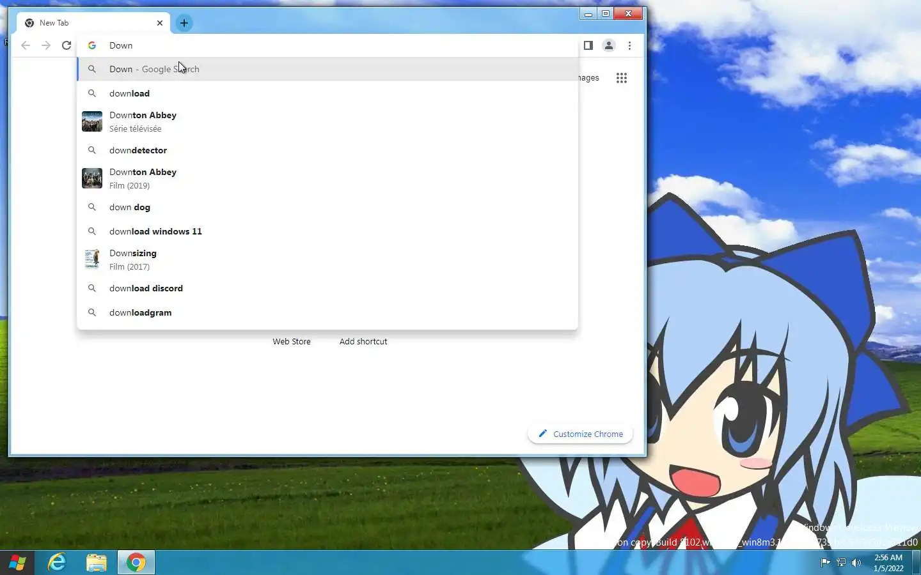The image size is (921, 575).
Task: Choose the 'downdetector' suggestion
Action: click(x=327, y=150)
